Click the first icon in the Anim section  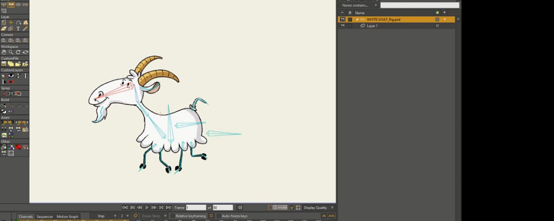coord(4,123)
